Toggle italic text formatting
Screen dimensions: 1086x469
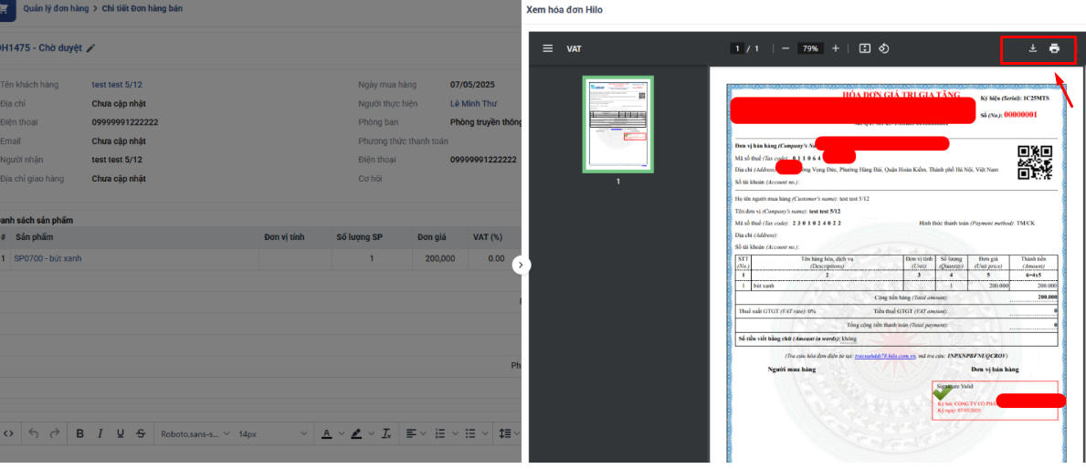coord(100,433)
